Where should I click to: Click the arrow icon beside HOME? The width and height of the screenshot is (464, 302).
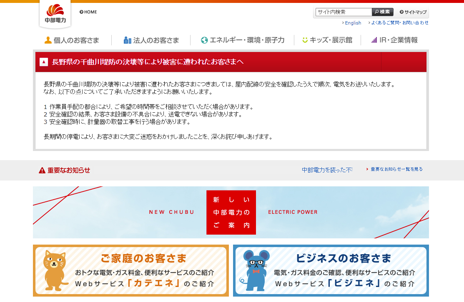(x=81, y=12)
